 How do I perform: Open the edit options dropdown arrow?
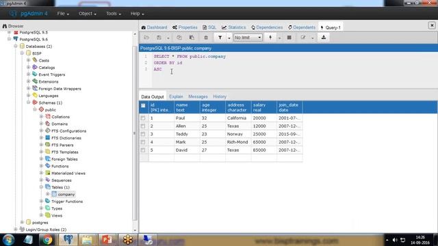click(x=312, y=38)
